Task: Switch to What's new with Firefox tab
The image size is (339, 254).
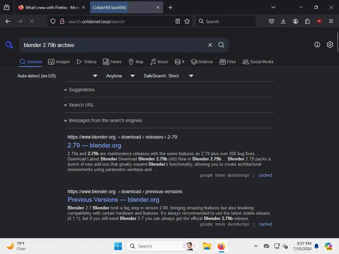Action: [x=51, y=7]
